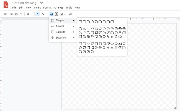Insert the crescent moon shape

(x=116, y=37)
